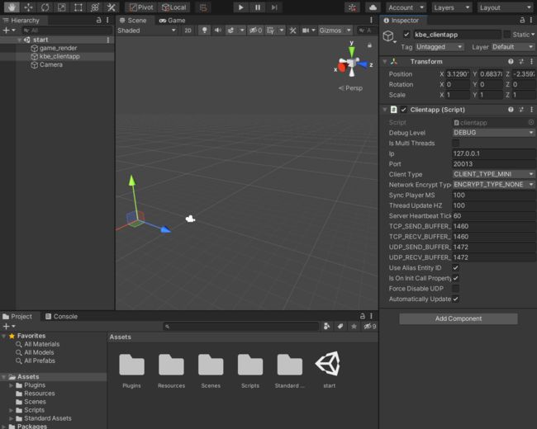This screenshot has width=537, height=429.
Task: Click the Port input field
Action: tap(493, 164)
